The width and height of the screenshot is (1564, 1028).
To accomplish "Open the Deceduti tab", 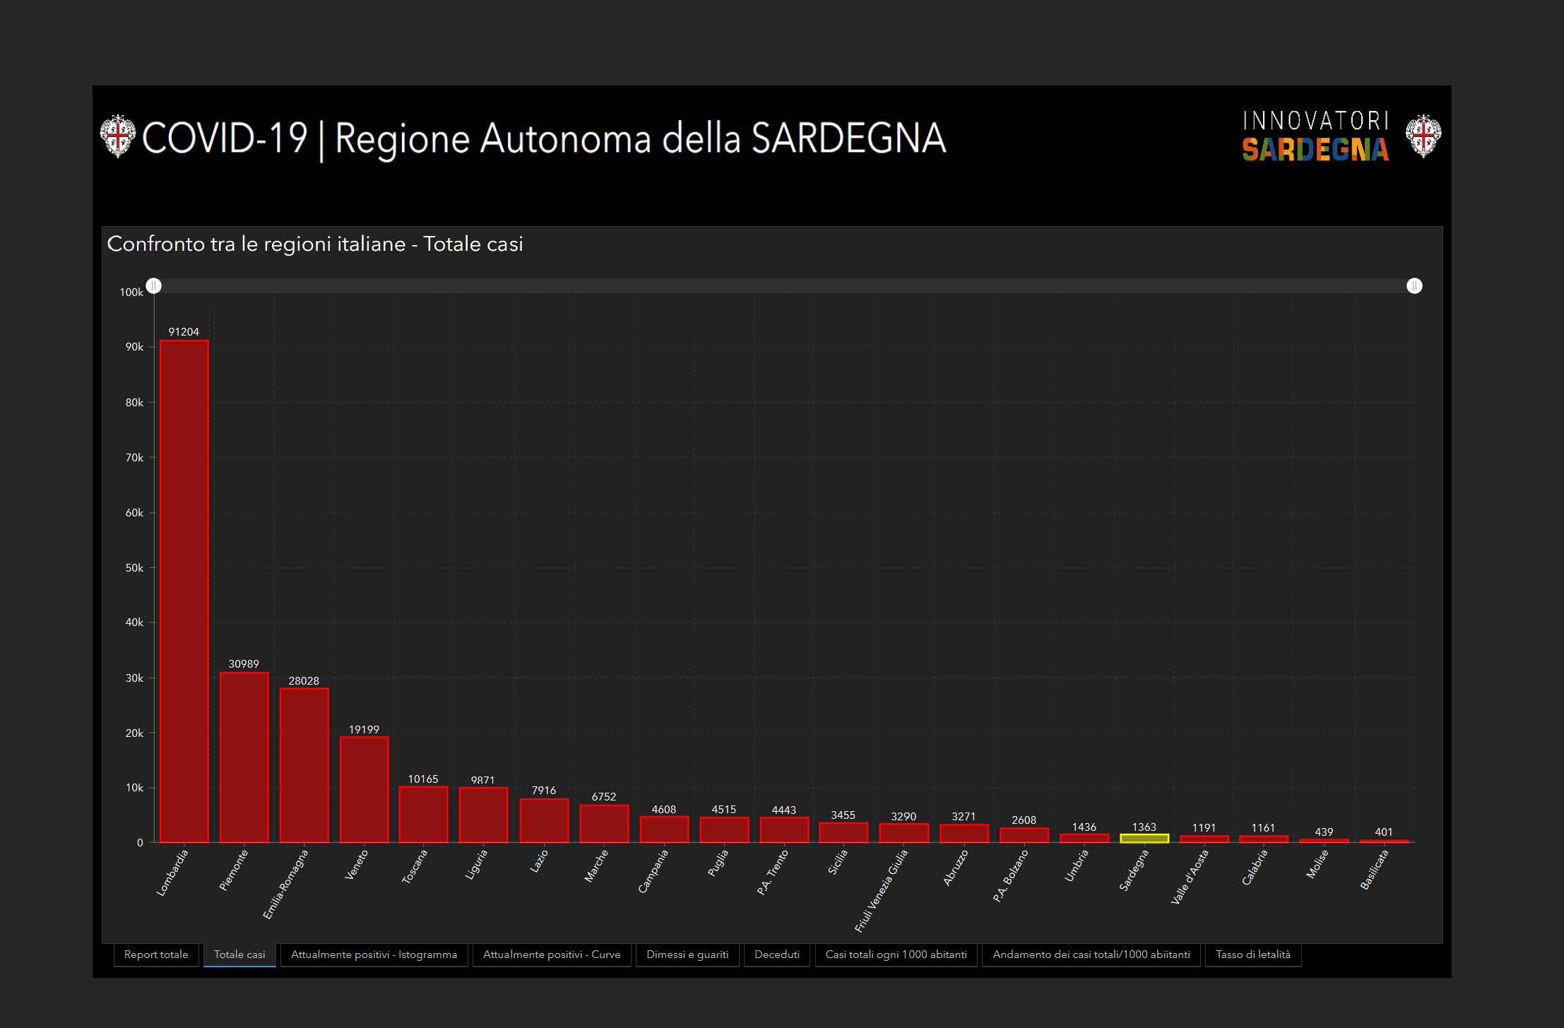I will point(777,955).
